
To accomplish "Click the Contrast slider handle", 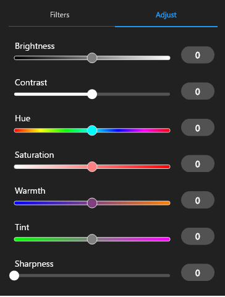I will pos(92,94).
